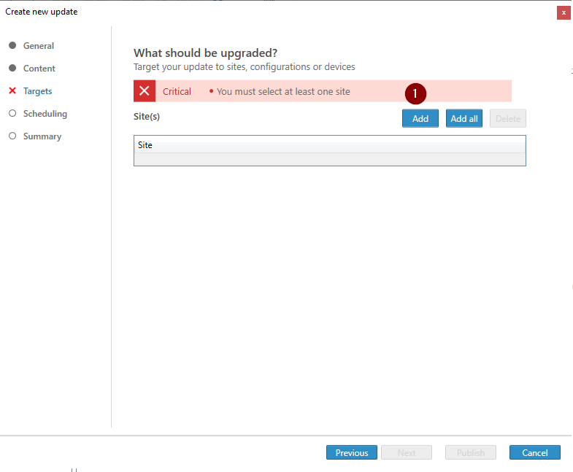Open the General wizard step
The height and width of the screenshot is (472, 573).
(39, 46)
